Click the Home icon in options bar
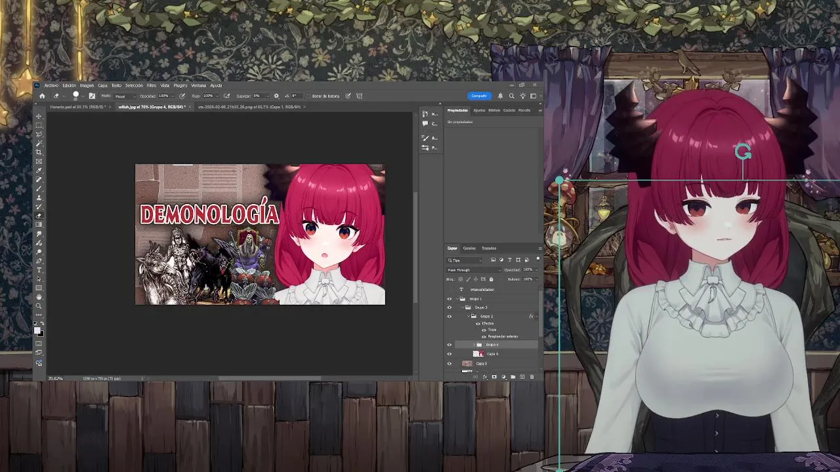840x472 pixels. click(x=42, y=96)
